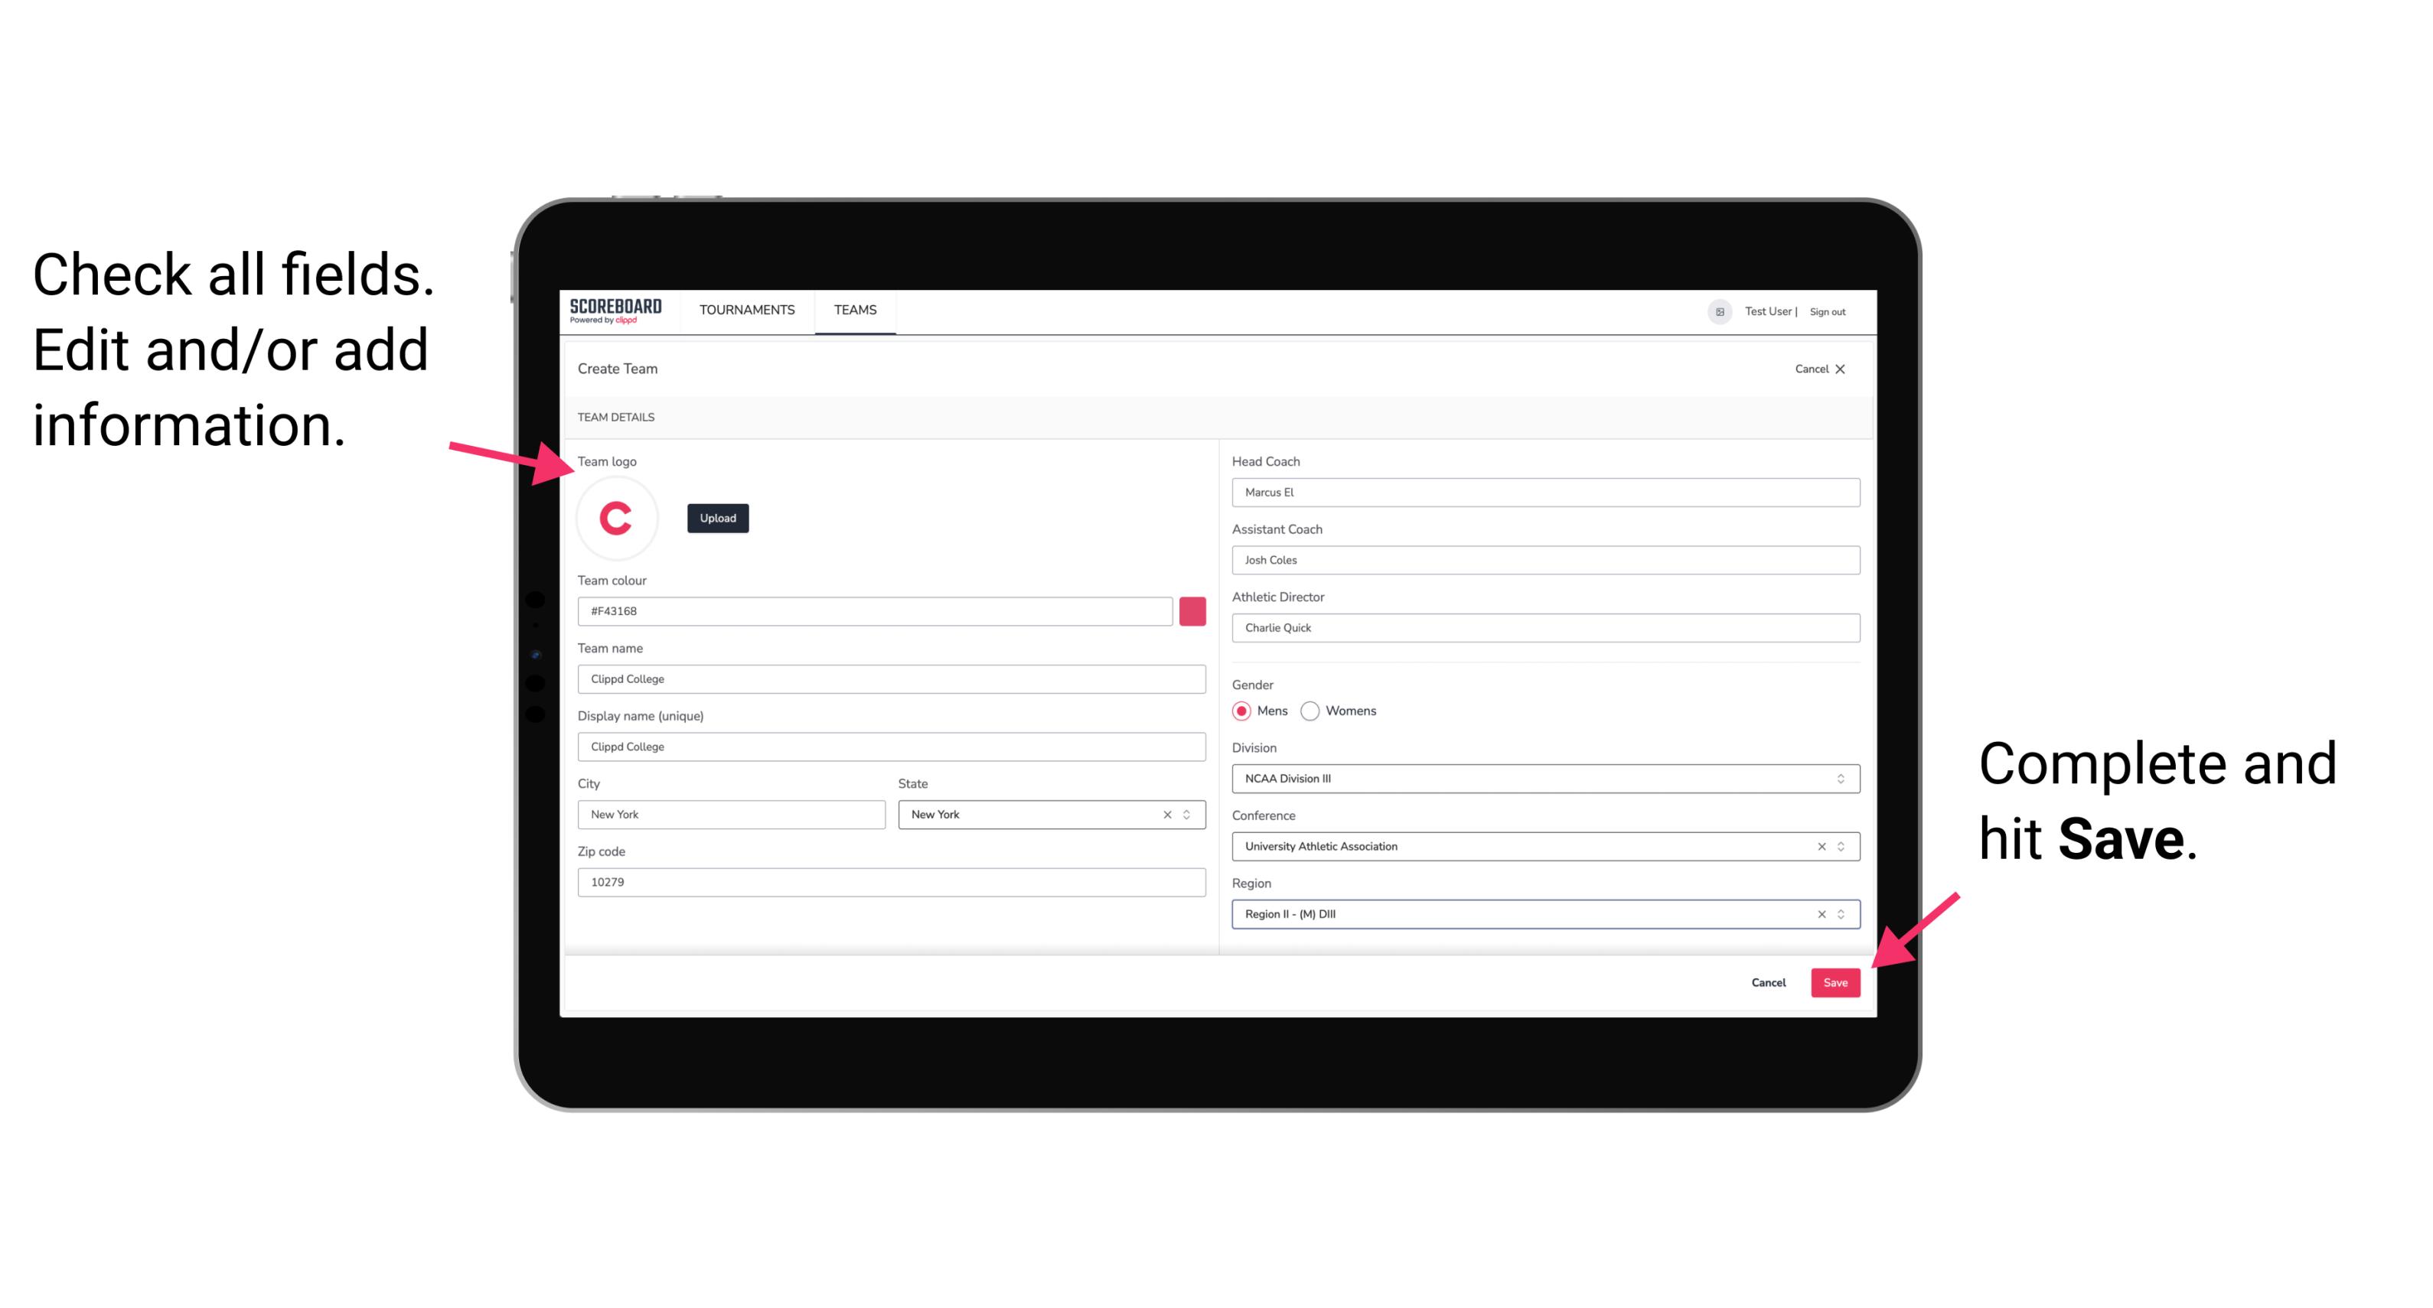Click the C team logo placeholder icon
Viewport: 2433px width, 1308px height.
(615, 517)
